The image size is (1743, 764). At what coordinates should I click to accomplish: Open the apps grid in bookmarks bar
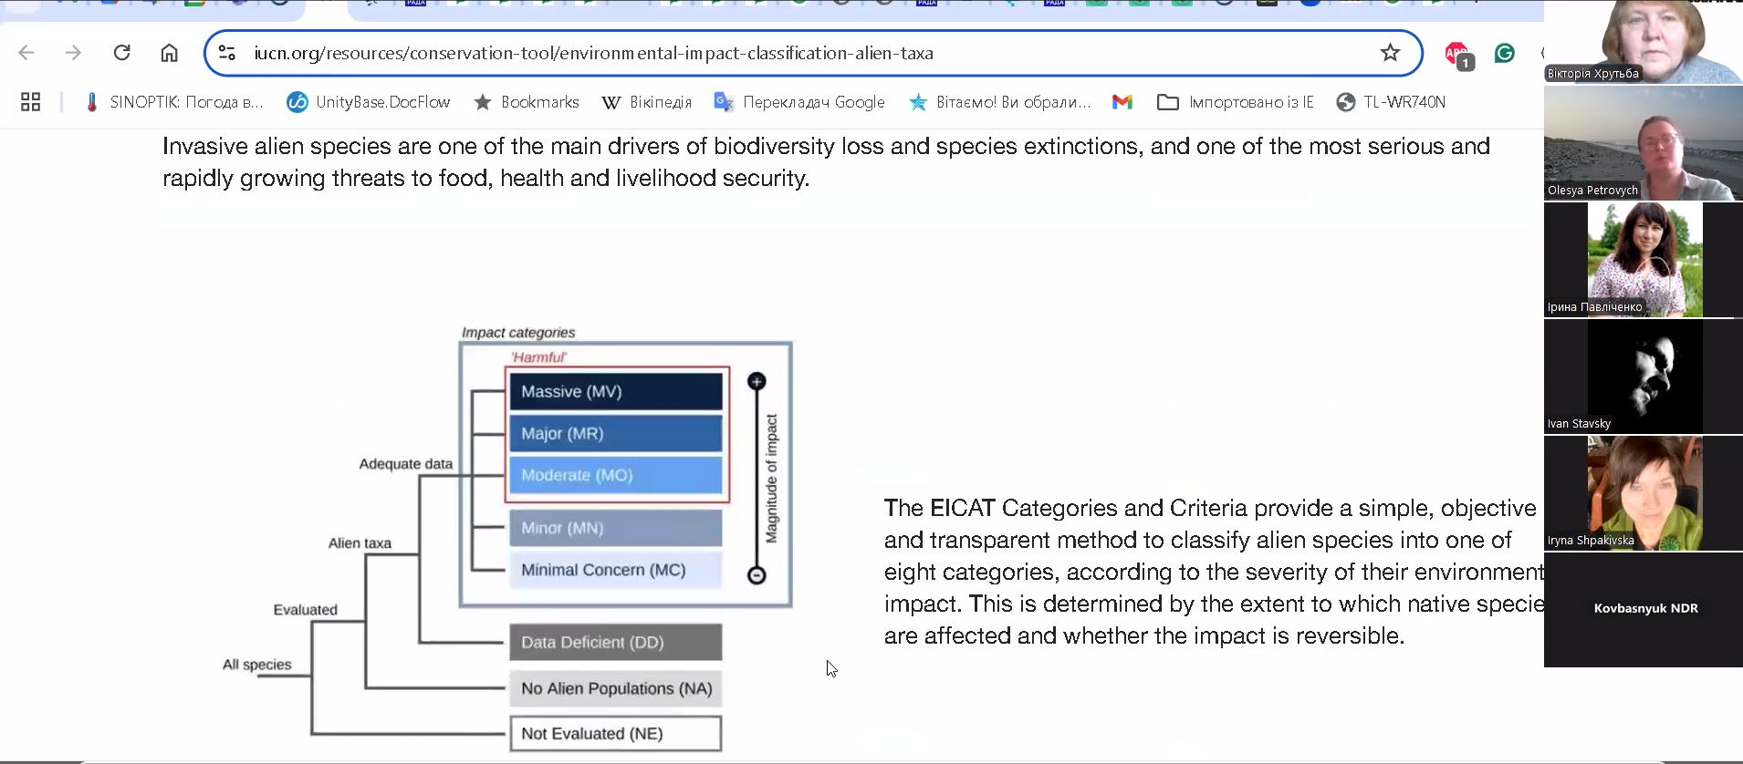[31, 102]
